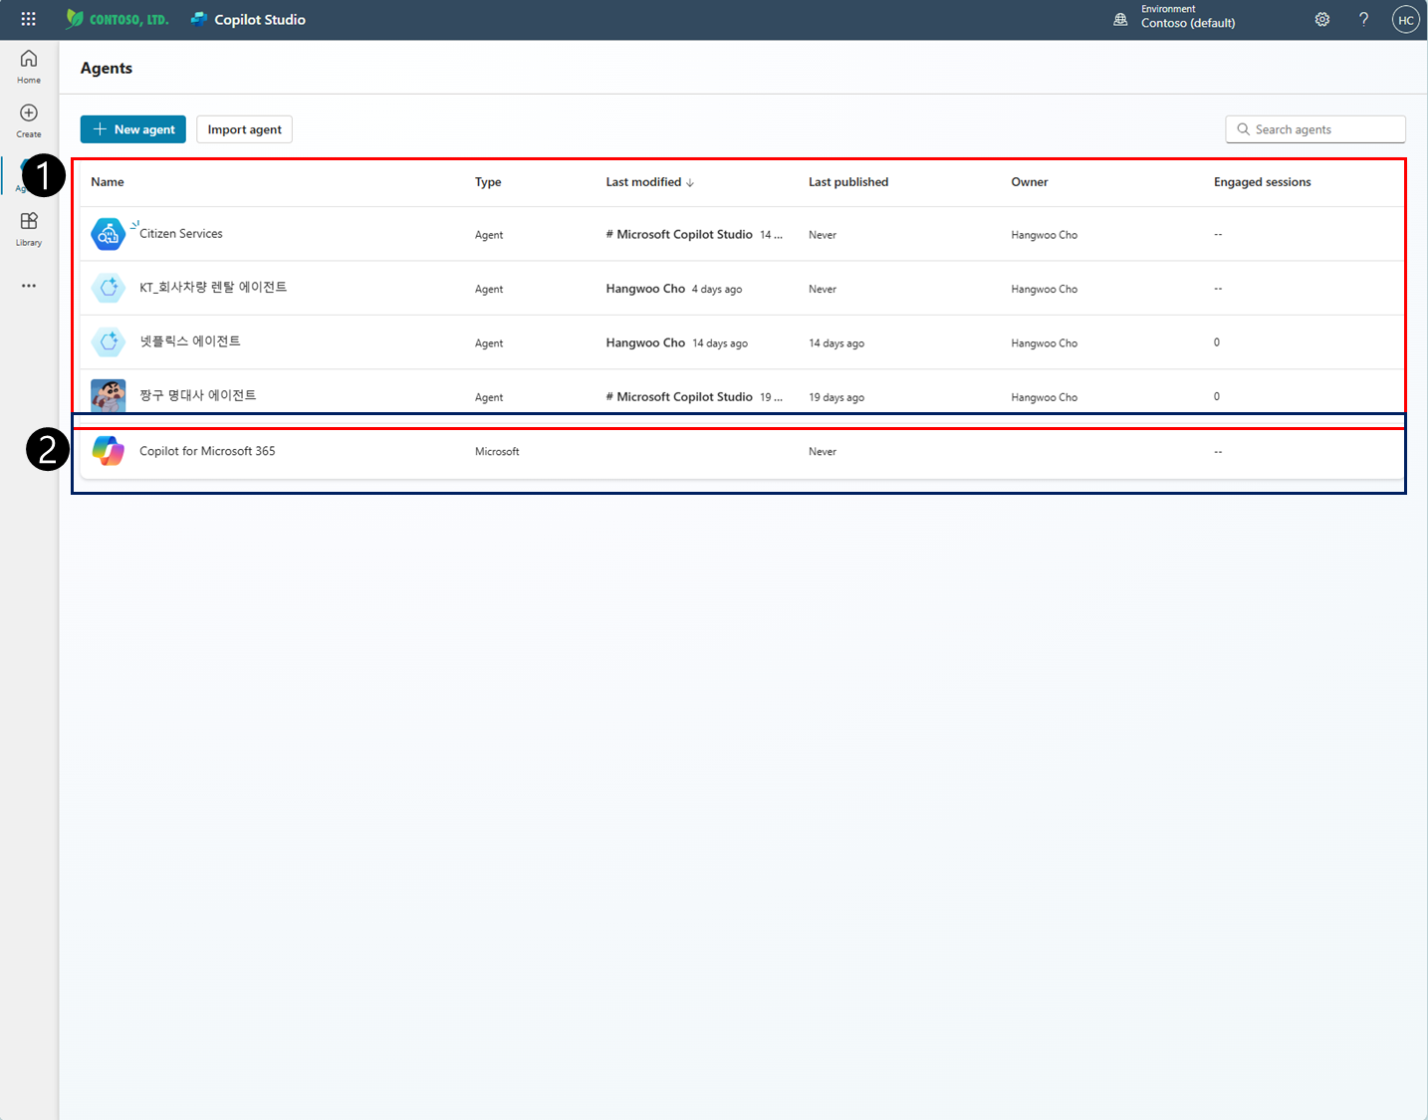Image resolution: width=1428 pixels, height=1120 pixels.
Task: Open Library in the sidebar
Action: (x=29, y=229)
